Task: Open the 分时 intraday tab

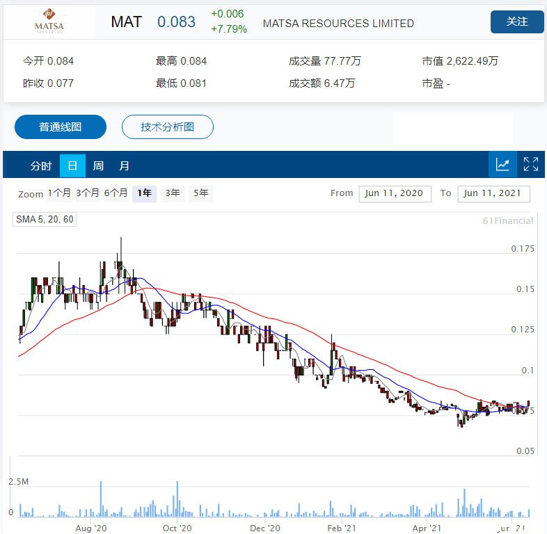Action: [x=41, y=166]
